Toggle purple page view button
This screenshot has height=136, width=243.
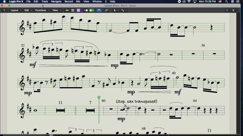(x=79, y=10)
